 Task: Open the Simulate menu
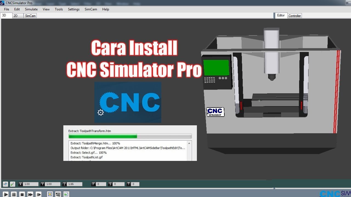(x=31, y=9)
